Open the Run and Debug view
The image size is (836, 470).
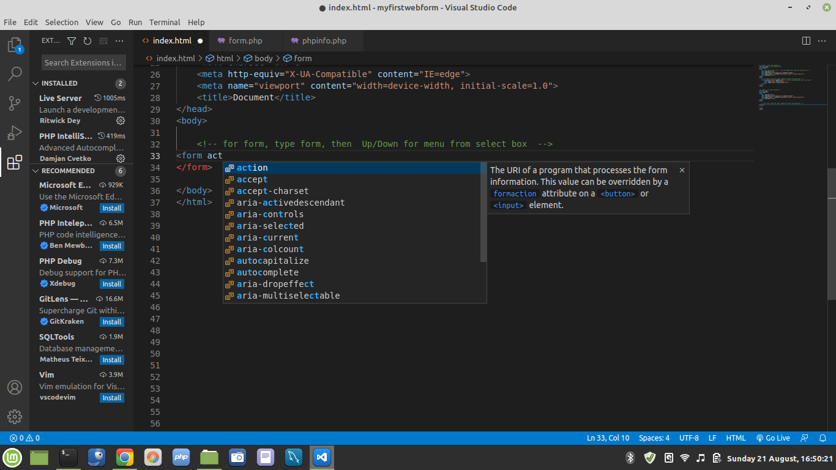(15, 133)
